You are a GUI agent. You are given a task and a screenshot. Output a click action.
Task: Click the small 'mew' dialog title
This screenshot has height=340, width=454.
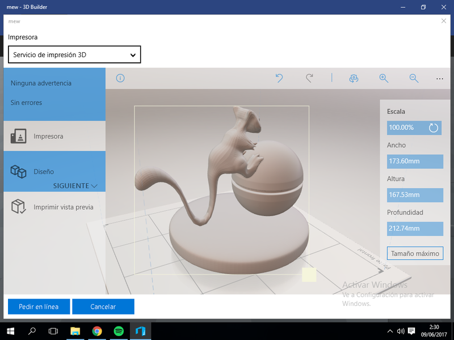click(14, 22)
